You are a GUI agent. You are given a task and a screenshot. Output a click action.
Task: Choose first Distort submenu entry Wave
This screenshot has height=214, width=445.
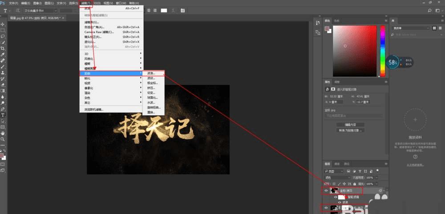[153, 73]
